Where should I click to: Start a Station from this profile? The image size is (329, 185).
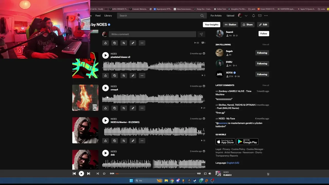tap(230, 25)
